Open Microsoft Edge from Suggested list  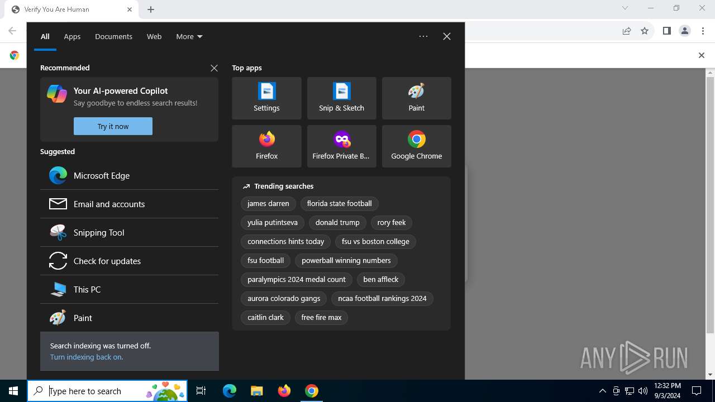[129, 175]
